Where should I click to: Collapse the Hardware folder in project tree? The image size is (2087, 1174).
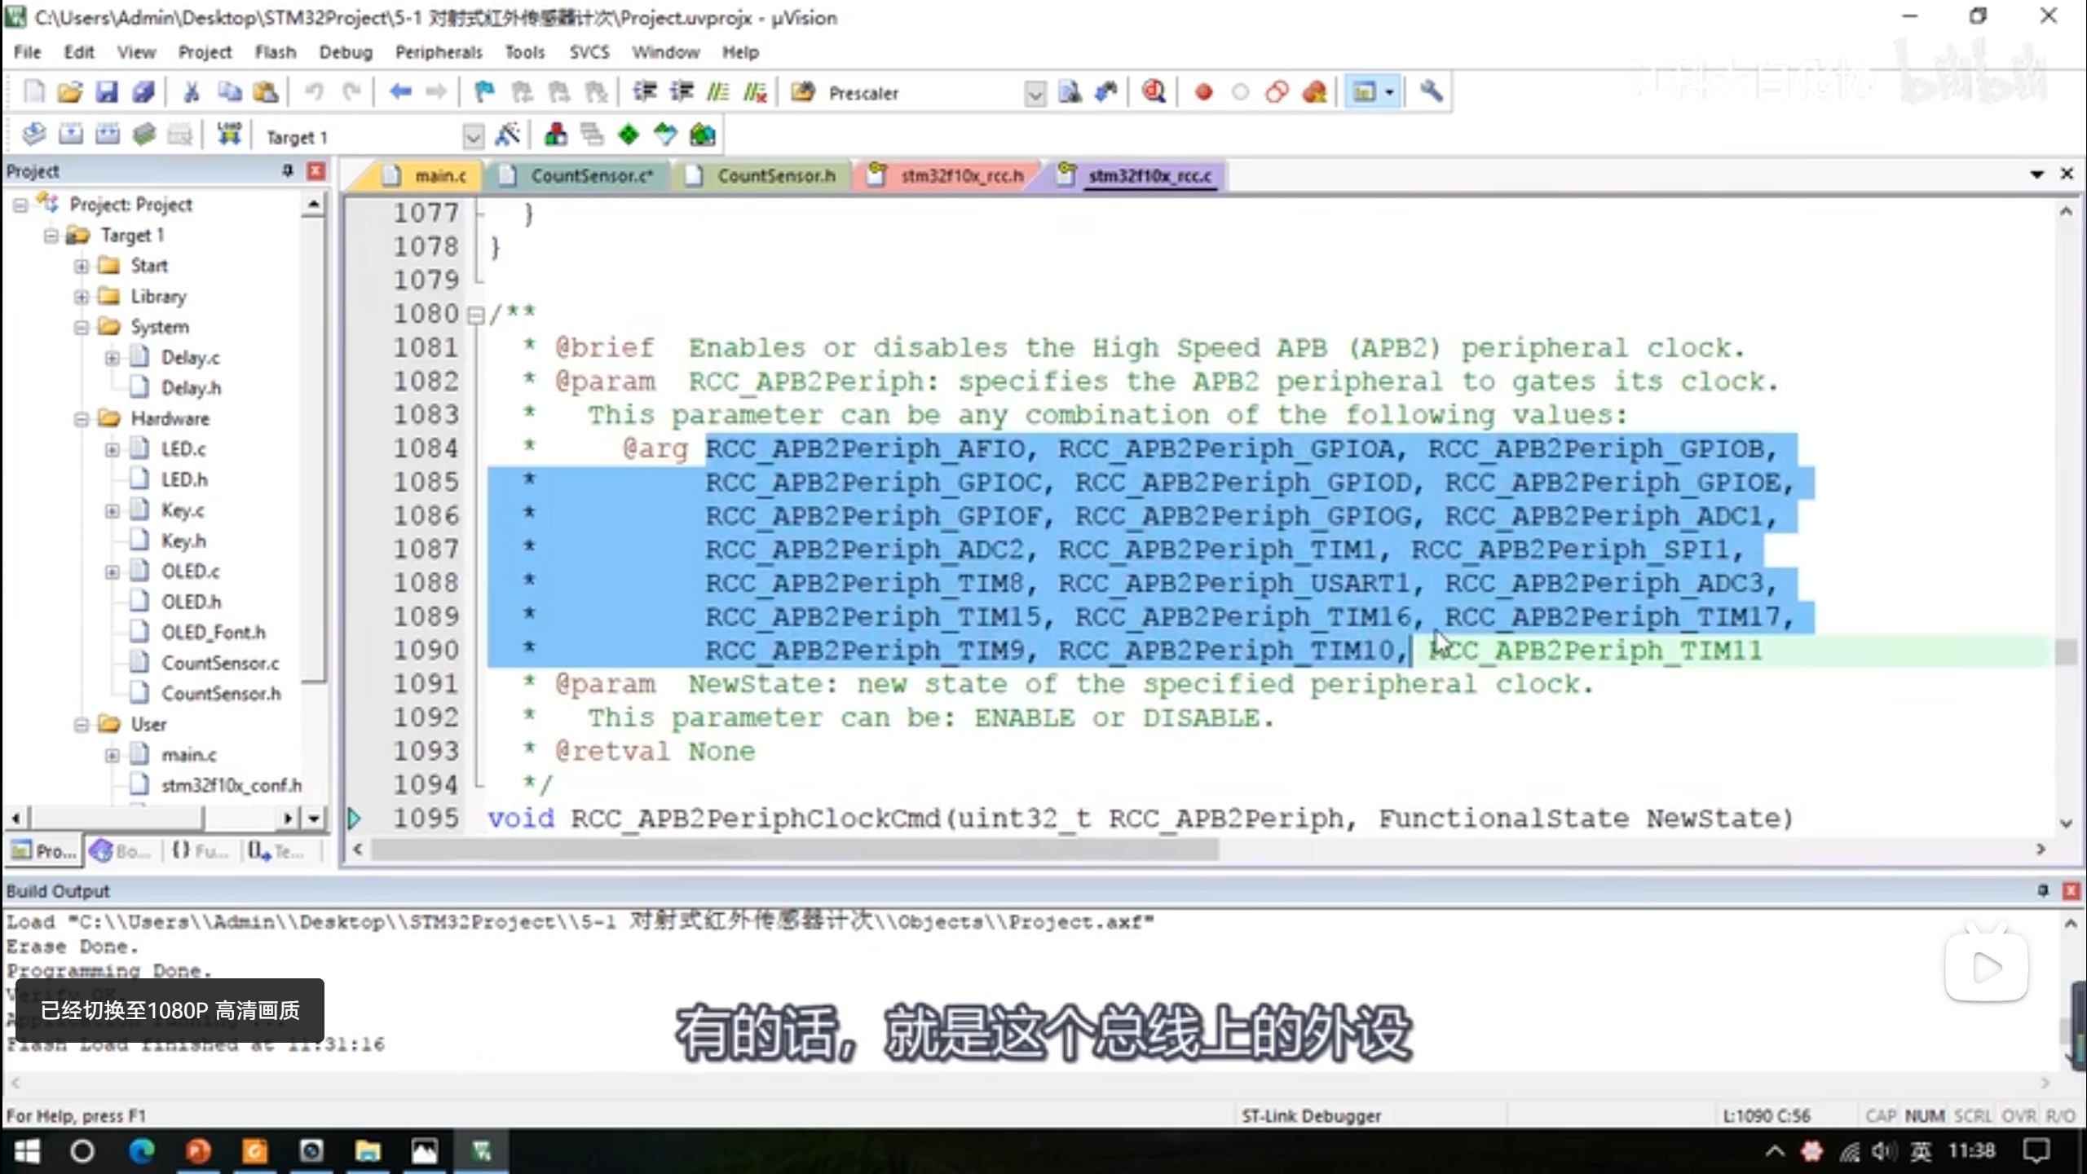click(82, 419)
